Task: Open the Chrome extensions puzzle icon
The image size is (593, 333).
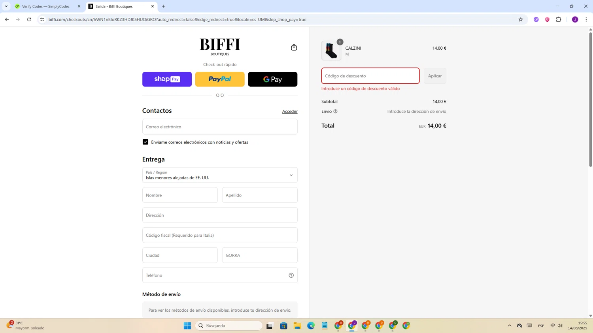Action: (x=559, y=19)
